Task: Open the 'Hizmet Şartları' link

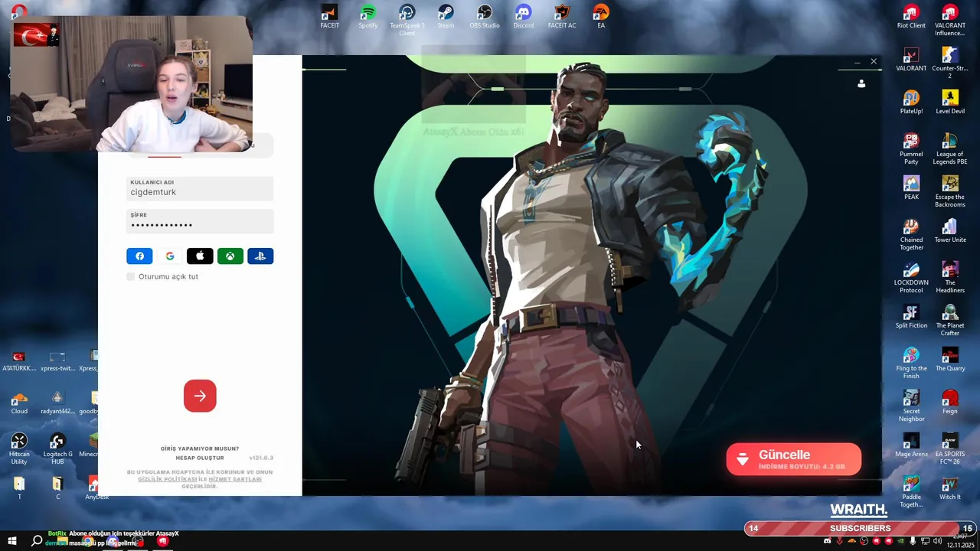Action: (x=235, y=479)
